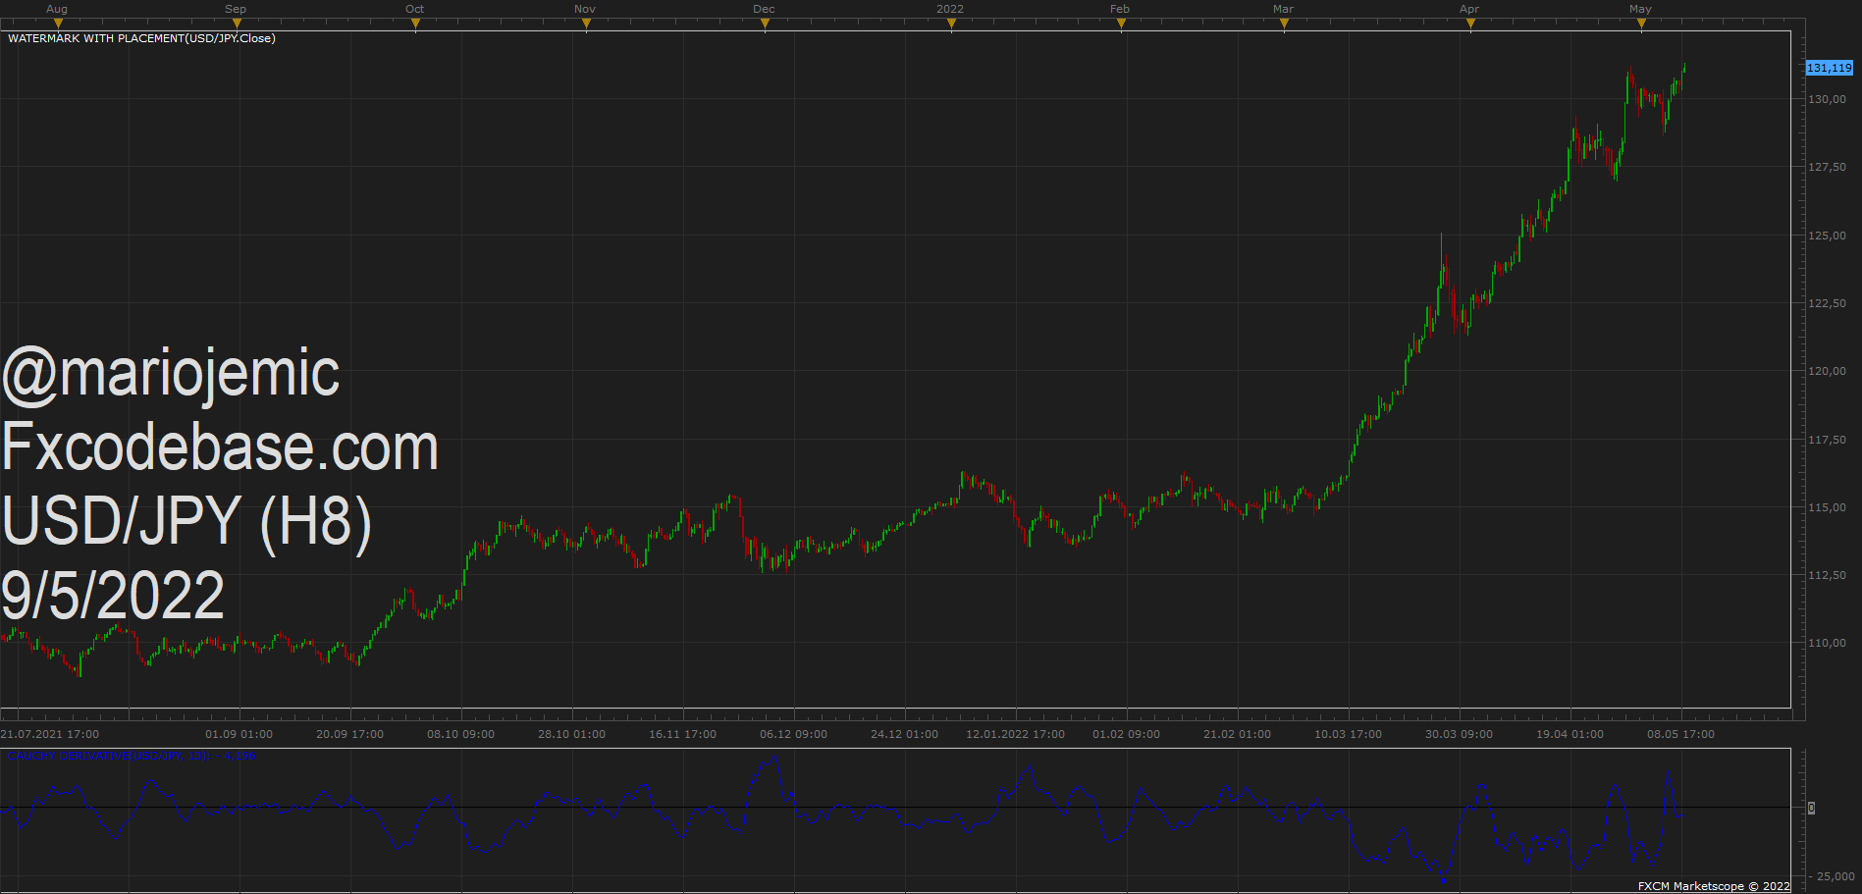
Task: Click the 122,50 price axis label
Action: pyautogui.click(x=1827, y=303)
